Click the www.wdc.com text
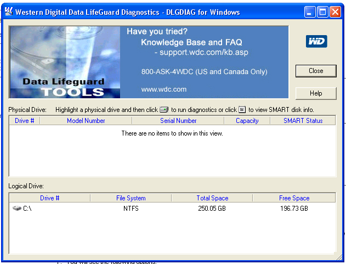This screenshot has height=264, width=346. [164, 89]
